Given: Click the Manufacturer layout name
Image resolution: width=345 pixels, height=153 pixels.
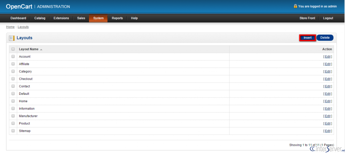Looking at the screenshot, I should click(x=28, y=116).
